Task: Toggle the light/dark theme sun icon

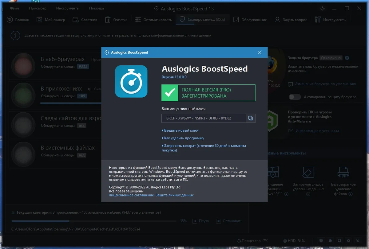Action: (x=322, y=8)
